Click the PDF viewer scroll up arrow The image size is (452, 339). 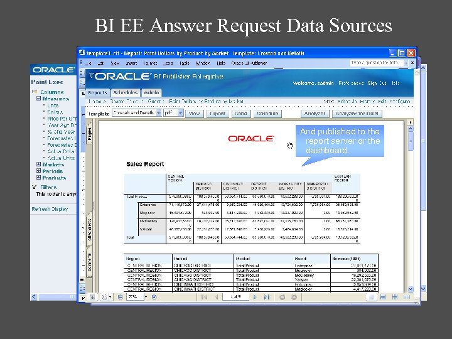coord(411,129)
